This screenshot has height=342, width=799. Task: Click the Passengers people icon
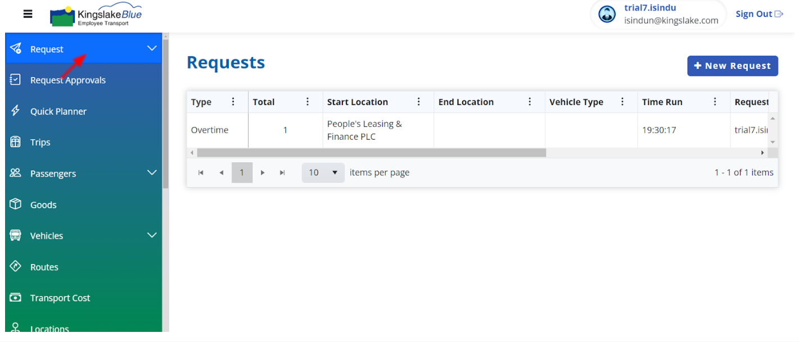pyautogui.click(x=16, y=173)
